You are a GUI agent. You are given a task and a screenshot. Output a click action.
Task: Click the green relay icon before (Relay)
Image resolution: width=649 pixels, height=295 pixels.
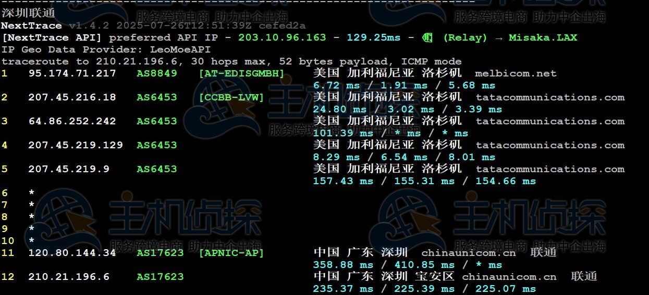pyautogui.click(x=427, y=37)
